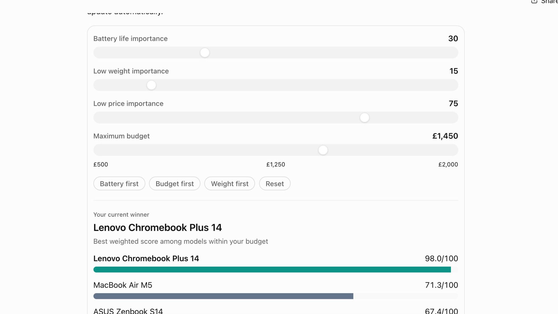This screenshot has height=314, width=558.
Task: Apply the Weight first preset
Action: pos(230,184)
